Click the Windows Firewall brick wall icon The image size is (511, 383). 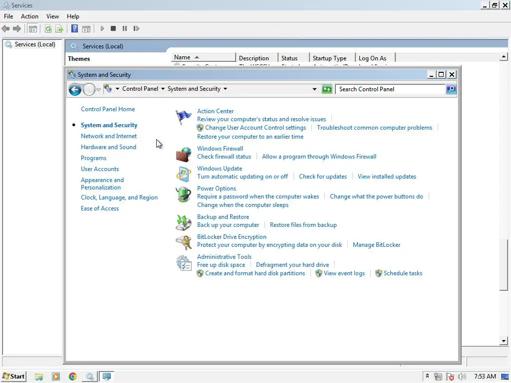point(184,155)
